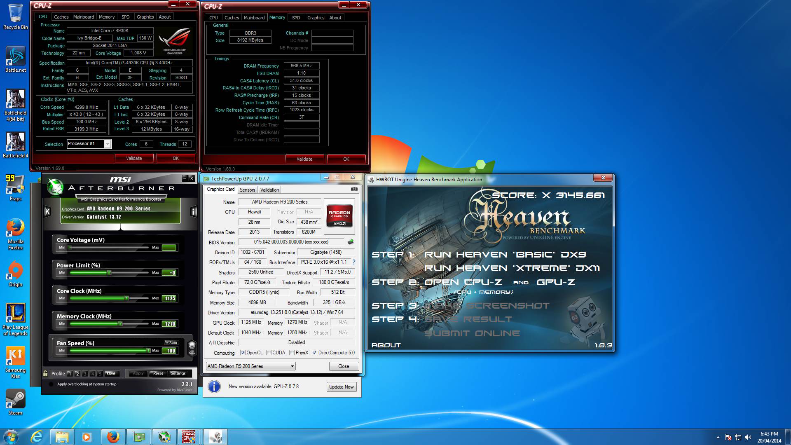Viewport: 791px width, 445px height.
Task: Open the About tab in left CPU-Z
Action: point(165,17)
